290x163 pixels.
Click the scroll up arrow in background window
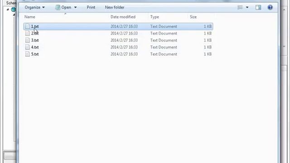(284, 9)
